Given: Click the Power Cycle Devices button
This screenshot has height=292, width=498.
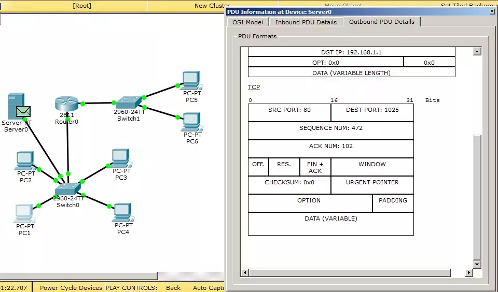Looking at the screenshot, I should [71, 287].
